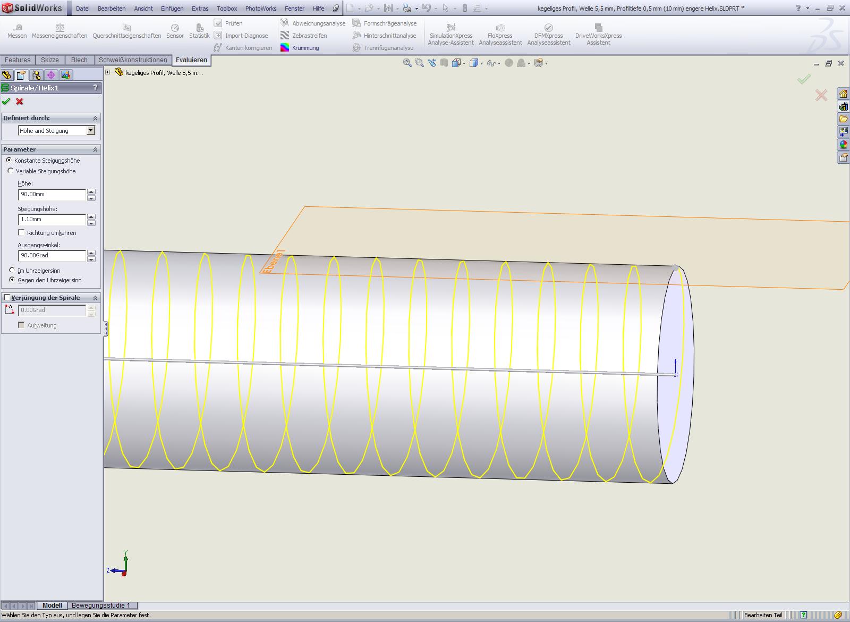Activate the Krümmung curvature display

(300, 48)
